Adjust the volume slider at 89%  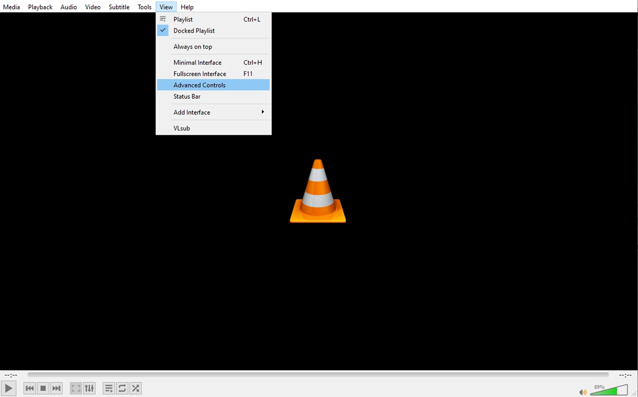[609, 390]
